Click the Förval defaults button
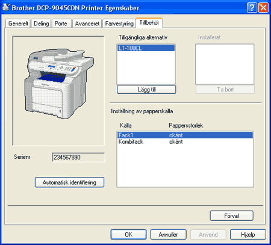This screenshot has width=271, height=245. tap(231, 216)
